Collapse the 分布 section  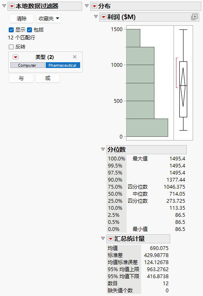pos(87,6)
